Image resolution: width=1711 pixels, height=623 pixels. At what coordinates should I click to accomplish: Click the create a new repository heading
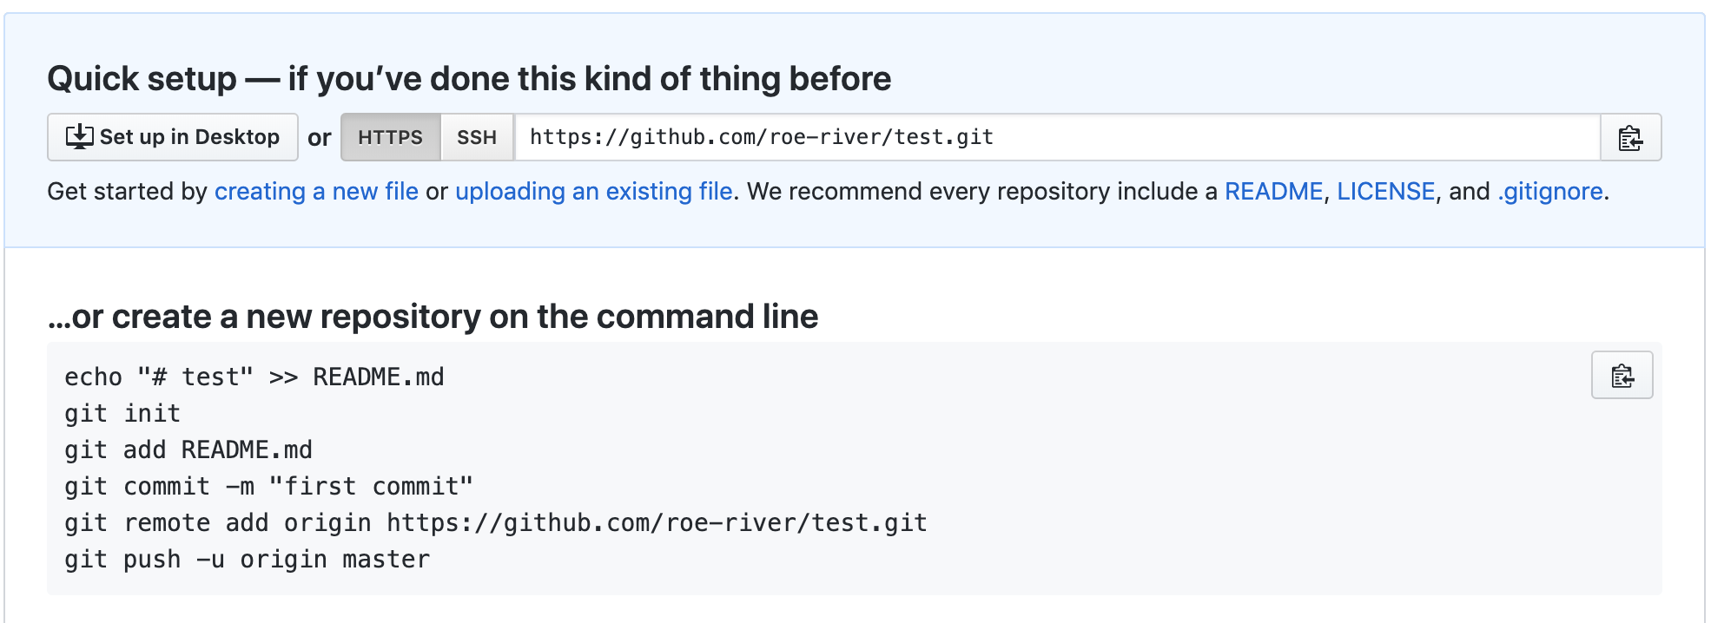click(433, 317)
